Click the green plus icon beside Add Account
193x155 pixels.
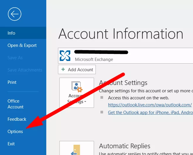click(x=63, y=69)
